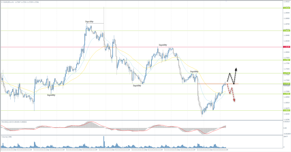Select liquidity label beside the black dashed arrow
This screenshot has height=152, width=291.
194,72
